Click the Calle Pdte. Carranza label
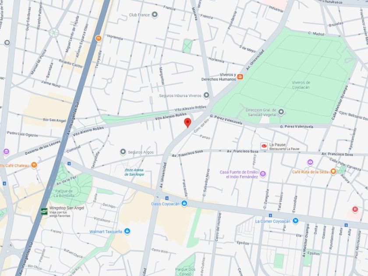 (345, 164)
